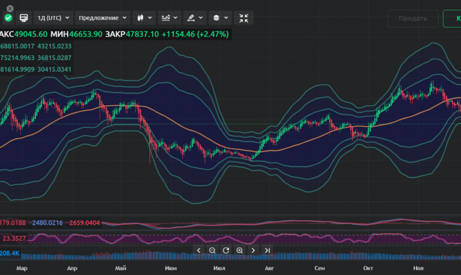This screenshot has height=275, width=461.
Task: Click the 23.3527 oscillator indicator value
Action: click(x=14, y=239)
